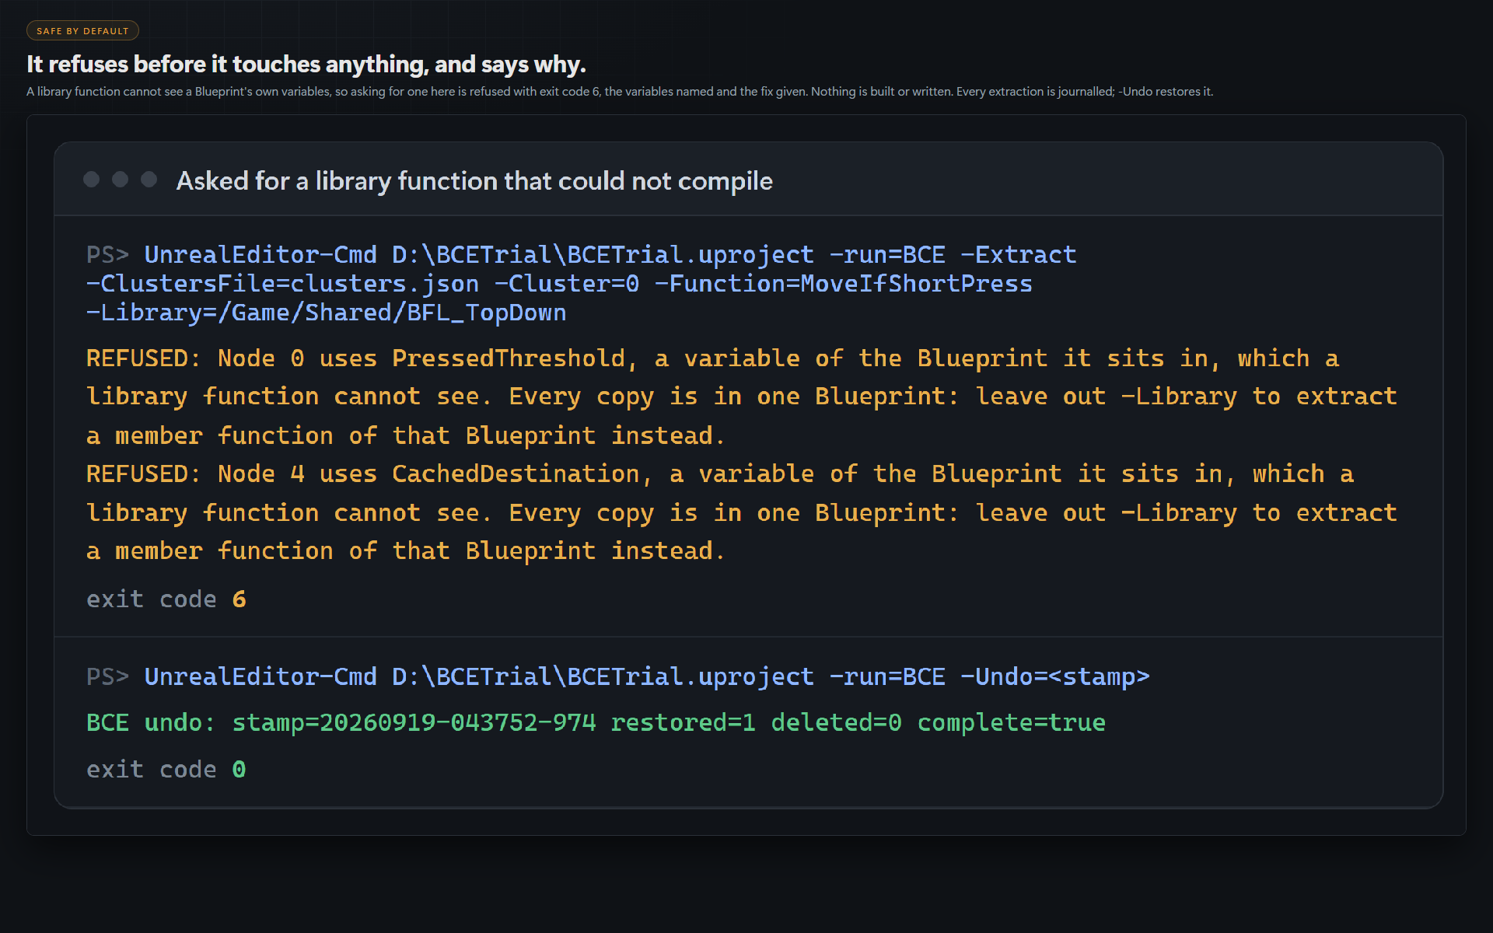Click the second terminal window dot
The image size is (1493, 933).
pyautogui.click(x=120, y=180)
